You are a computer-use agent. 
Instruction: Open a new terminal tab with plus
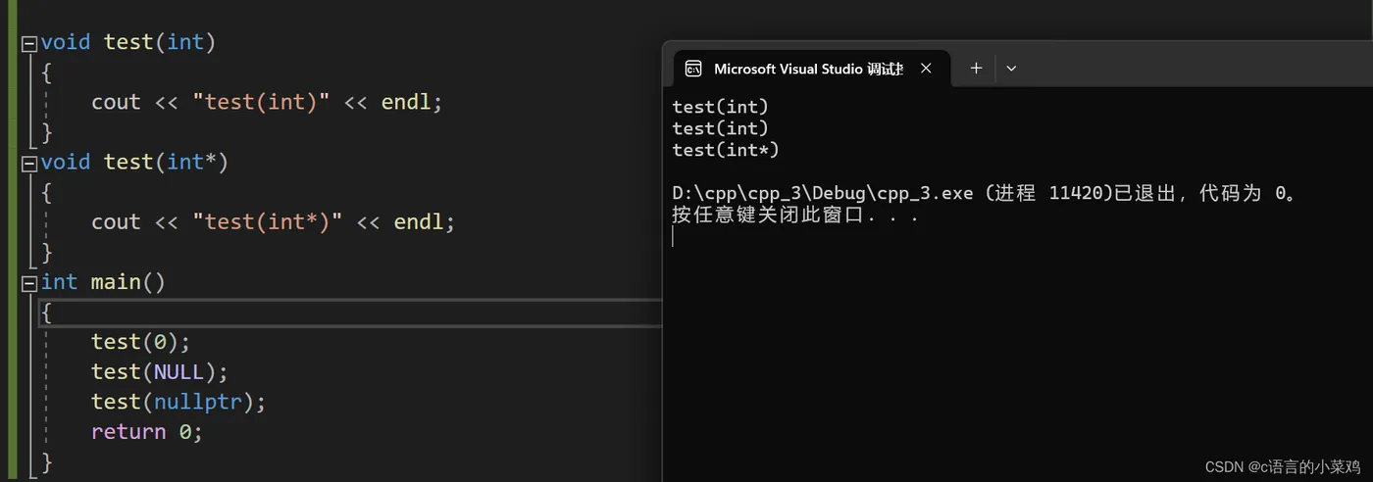[x=976, y=69]
